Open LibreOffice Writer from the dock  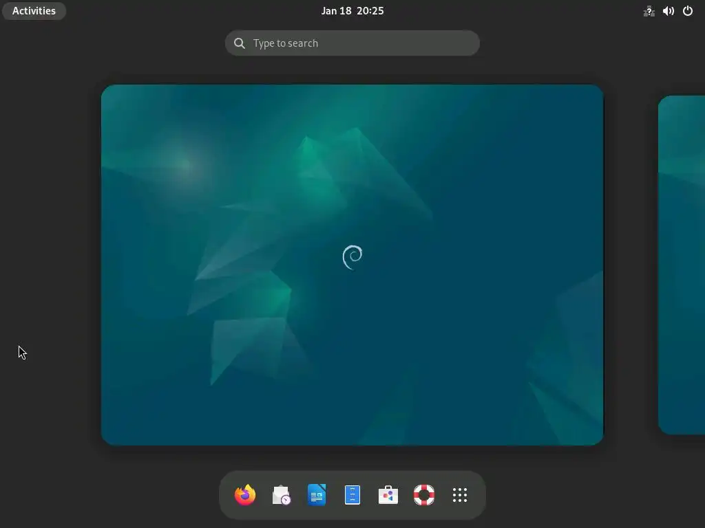[x=317, y=495]
